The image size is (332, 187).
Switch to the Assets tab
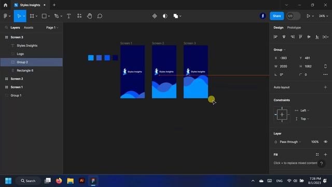[29, 28]
